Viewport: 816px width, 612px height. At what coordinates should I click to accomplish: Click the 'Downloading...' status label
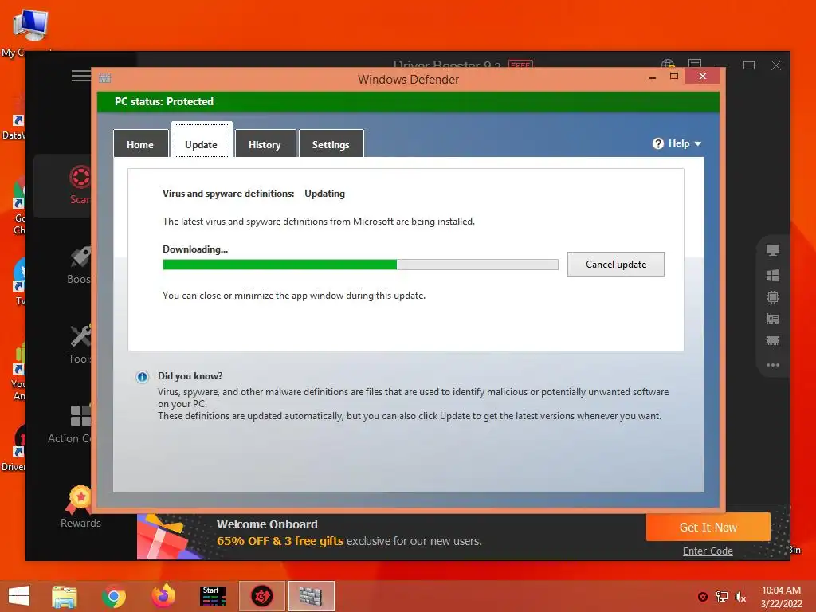point(195,249)
